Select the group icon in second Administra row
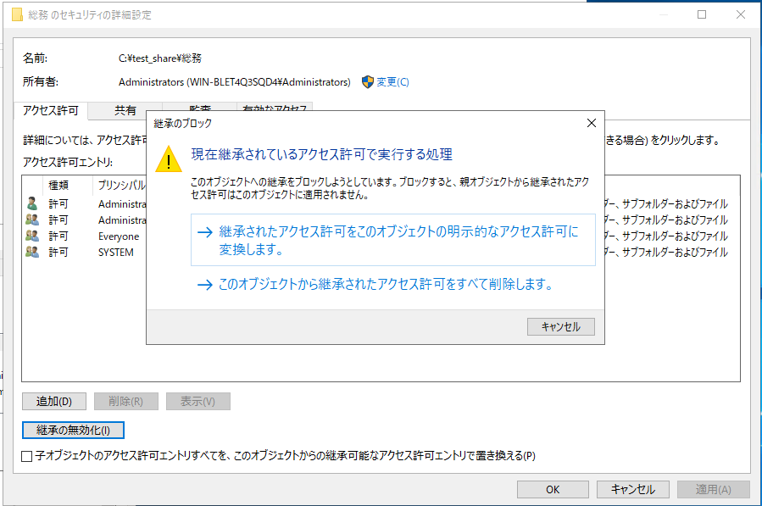 tap(32, 220)
